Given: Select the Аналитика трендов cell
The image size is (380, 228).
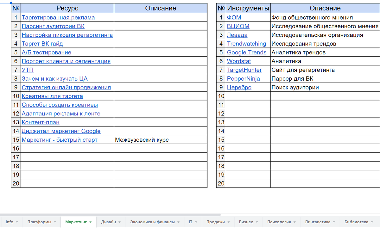Looking at the screenshot, I should click(325, 52).
